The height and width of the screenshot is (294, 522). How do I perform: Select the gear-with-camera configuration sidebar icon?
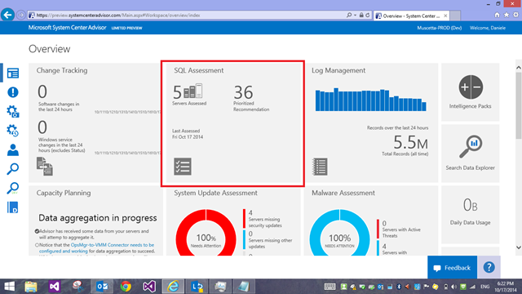13,111
